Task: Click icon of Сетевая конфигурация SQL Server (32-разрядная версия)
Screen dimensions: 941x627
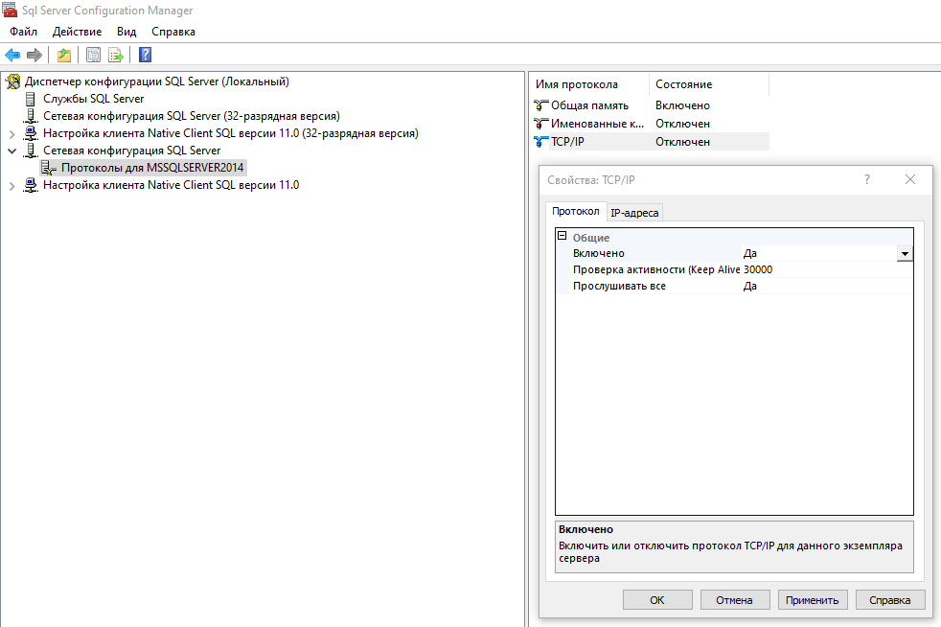Action: pyautogui.click(x=30, y=116)
